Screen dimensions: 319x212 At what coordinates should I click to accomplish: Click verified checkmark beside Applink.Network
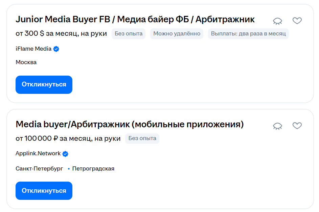tap(66, 154)
